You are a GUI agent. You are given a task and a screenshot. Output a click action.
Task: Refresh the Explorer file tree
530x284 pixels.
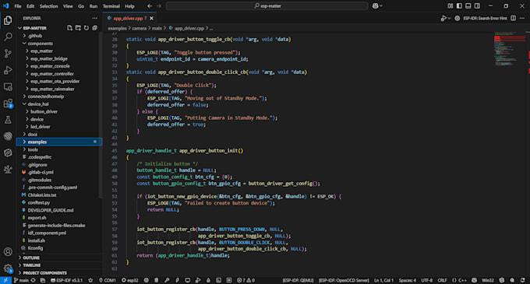[87, 28]
